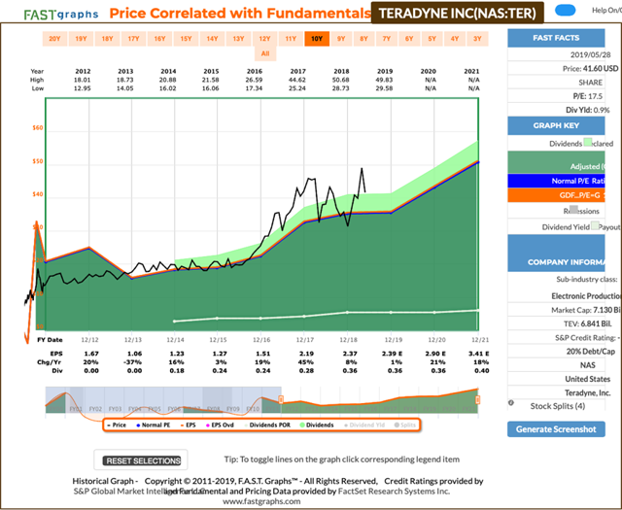Select the 7Y time range tab
The height and width of the screenshot is (510, 622).
coord(387,39)
